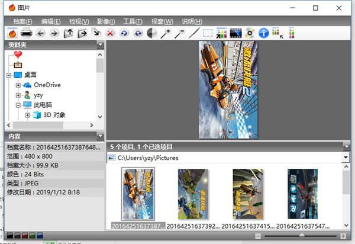The height and width of the screenshot is (244, 355).
Task: Rotate image counterclockwise
Action: click(124, 33)
